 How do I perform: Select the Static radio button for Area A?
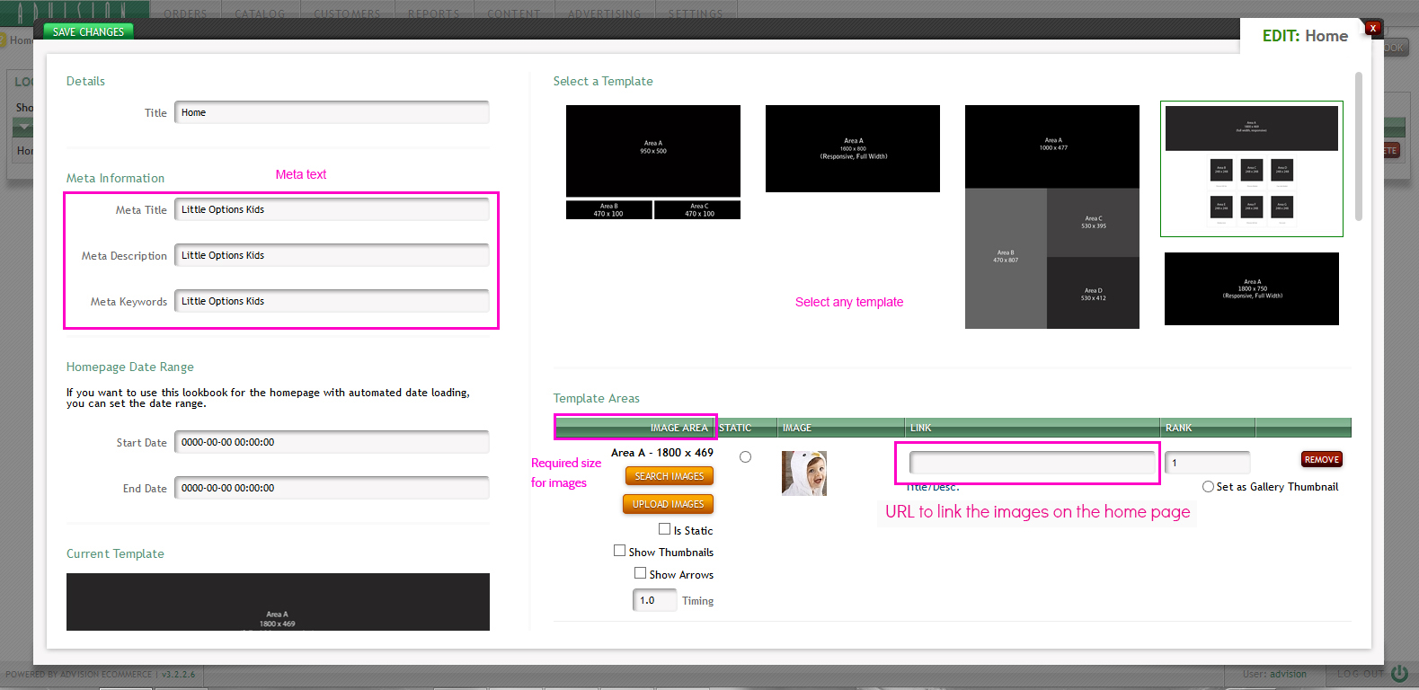pos(745,457)
